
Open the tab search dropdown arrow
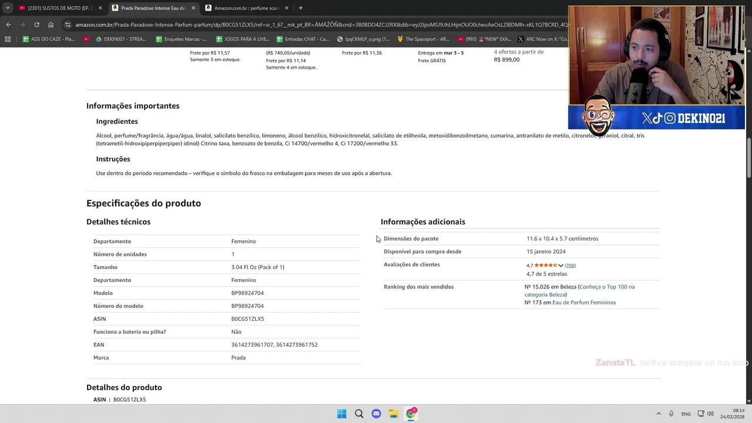[x=7, y=8]
